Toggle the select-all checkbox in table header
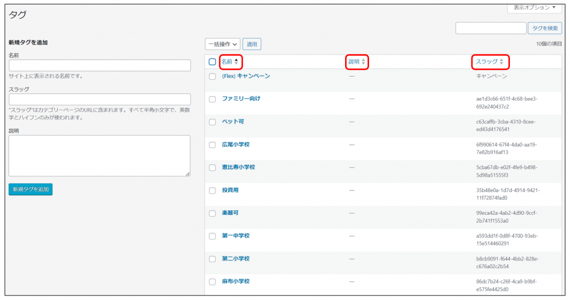 (212, 62)
